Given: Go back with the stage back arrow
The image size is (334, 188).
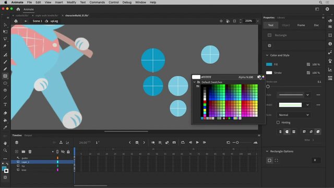Looking at the screenshot, I should tap(26, 21).
